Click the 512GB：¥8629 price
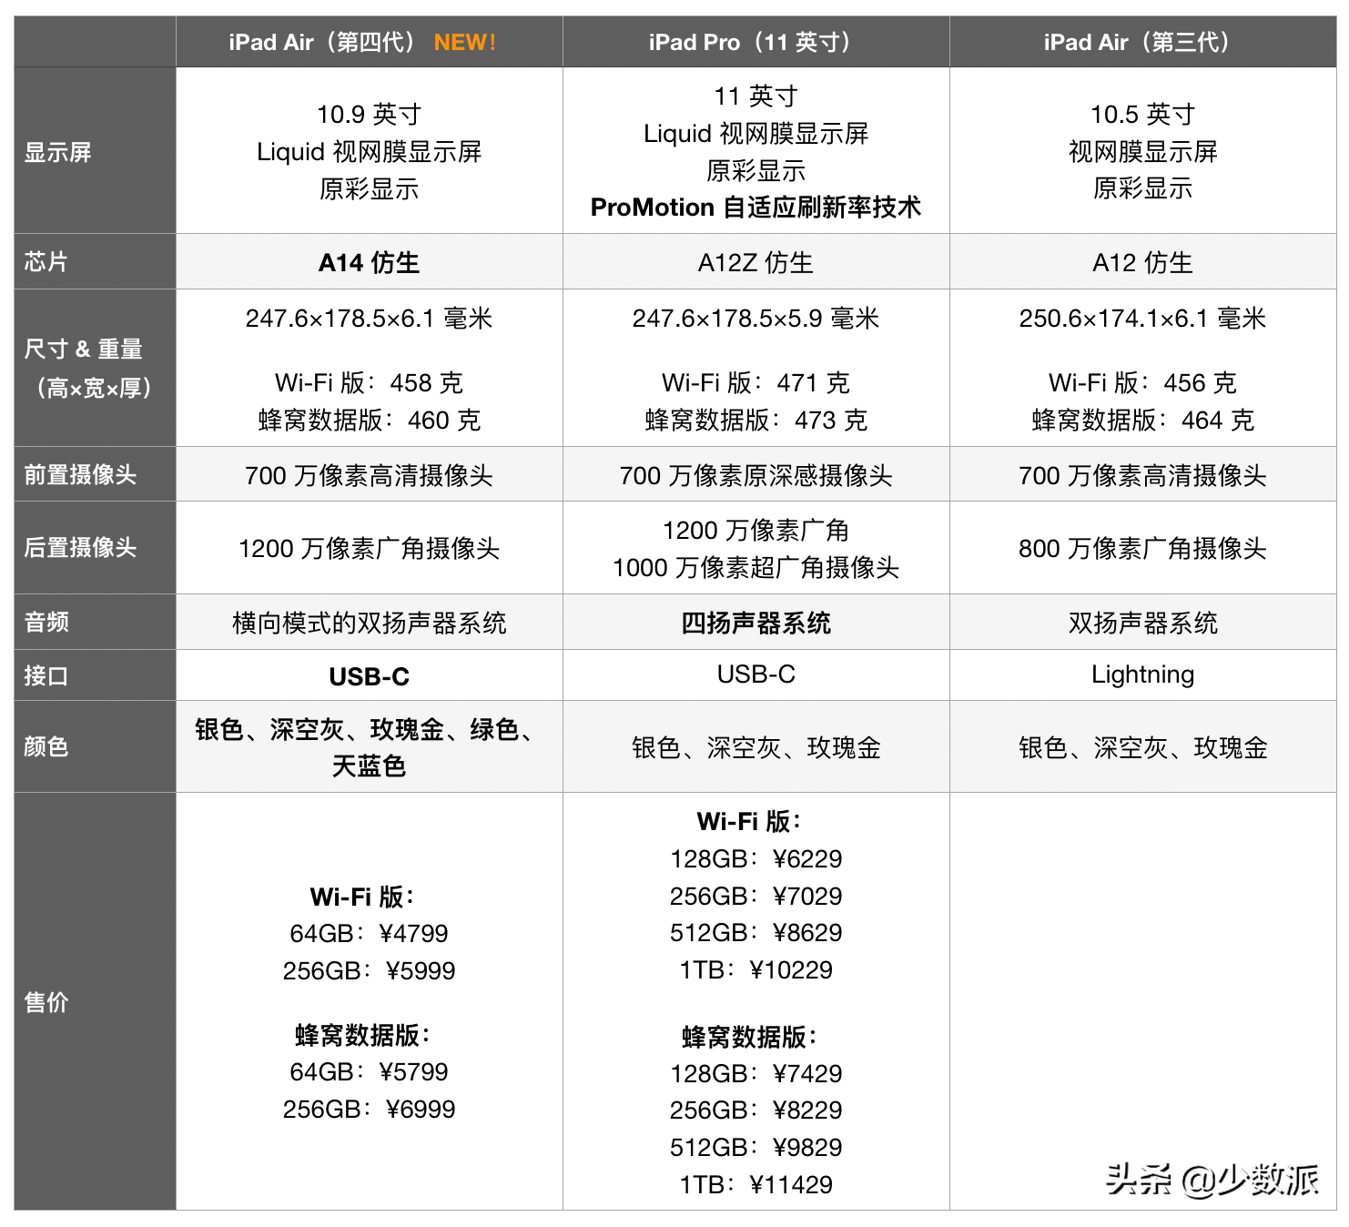Image resolution: width=1349 pixels, height=1227 pixels. click(756, 933)
